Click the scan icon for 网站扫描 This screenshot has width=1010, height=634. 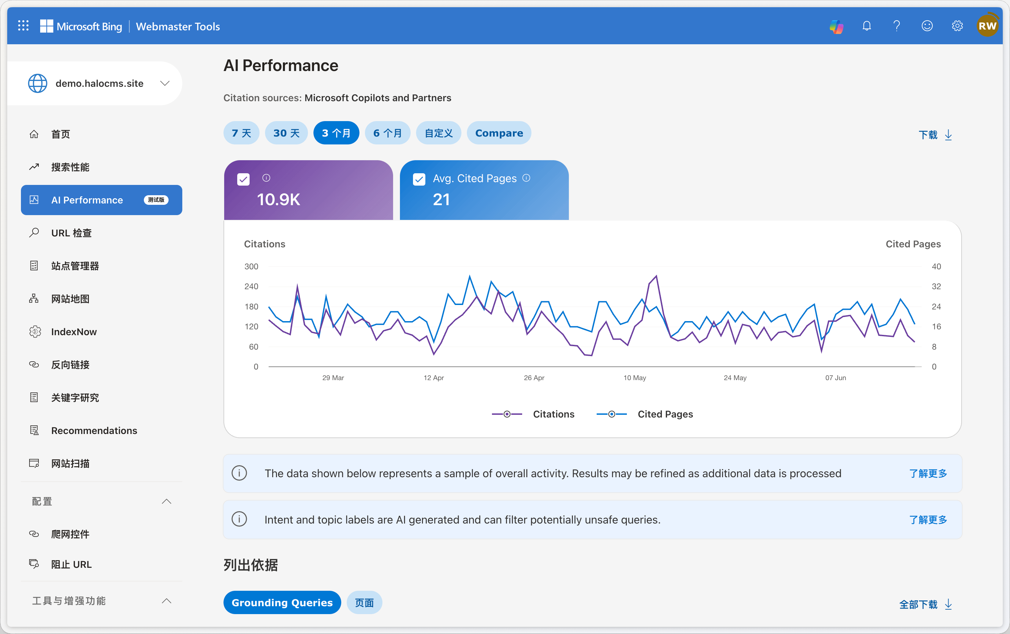34,463
